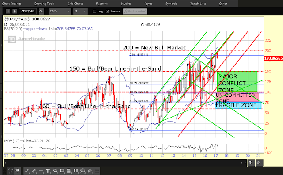Click the 38.2% Fibonacci level label

[140, 83]
